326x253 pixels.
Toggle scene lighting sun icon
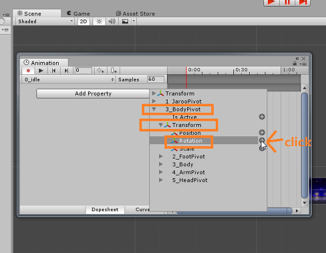point(99,22)
